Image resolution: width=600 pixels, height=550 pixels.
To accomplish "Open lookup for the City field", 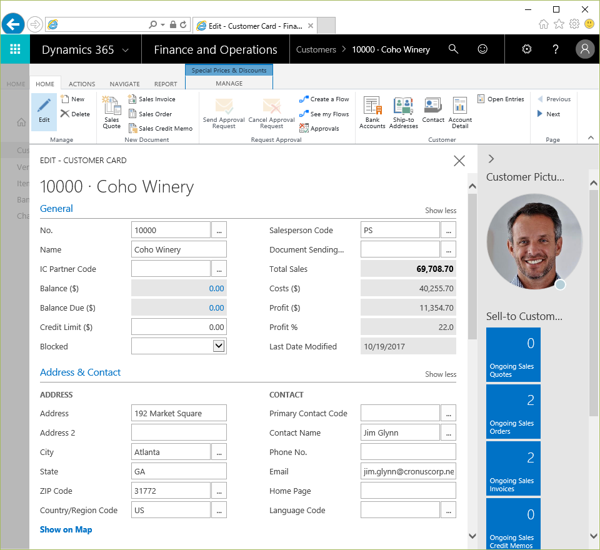I will [x=219, y=452].
